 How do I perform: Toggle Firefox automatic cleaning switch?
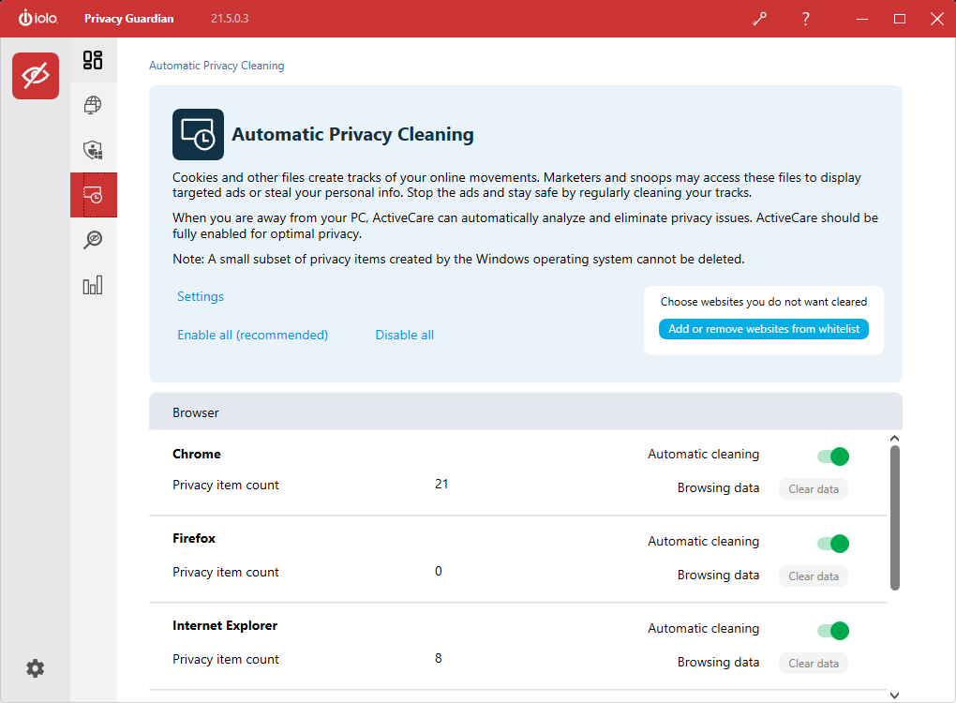tap(833, 544)
